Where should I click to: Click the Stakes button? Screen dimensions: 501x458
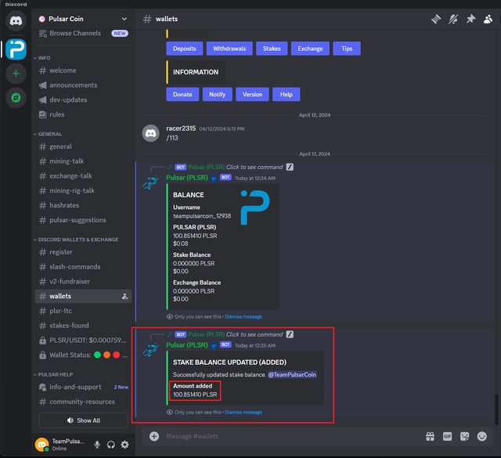272,49
